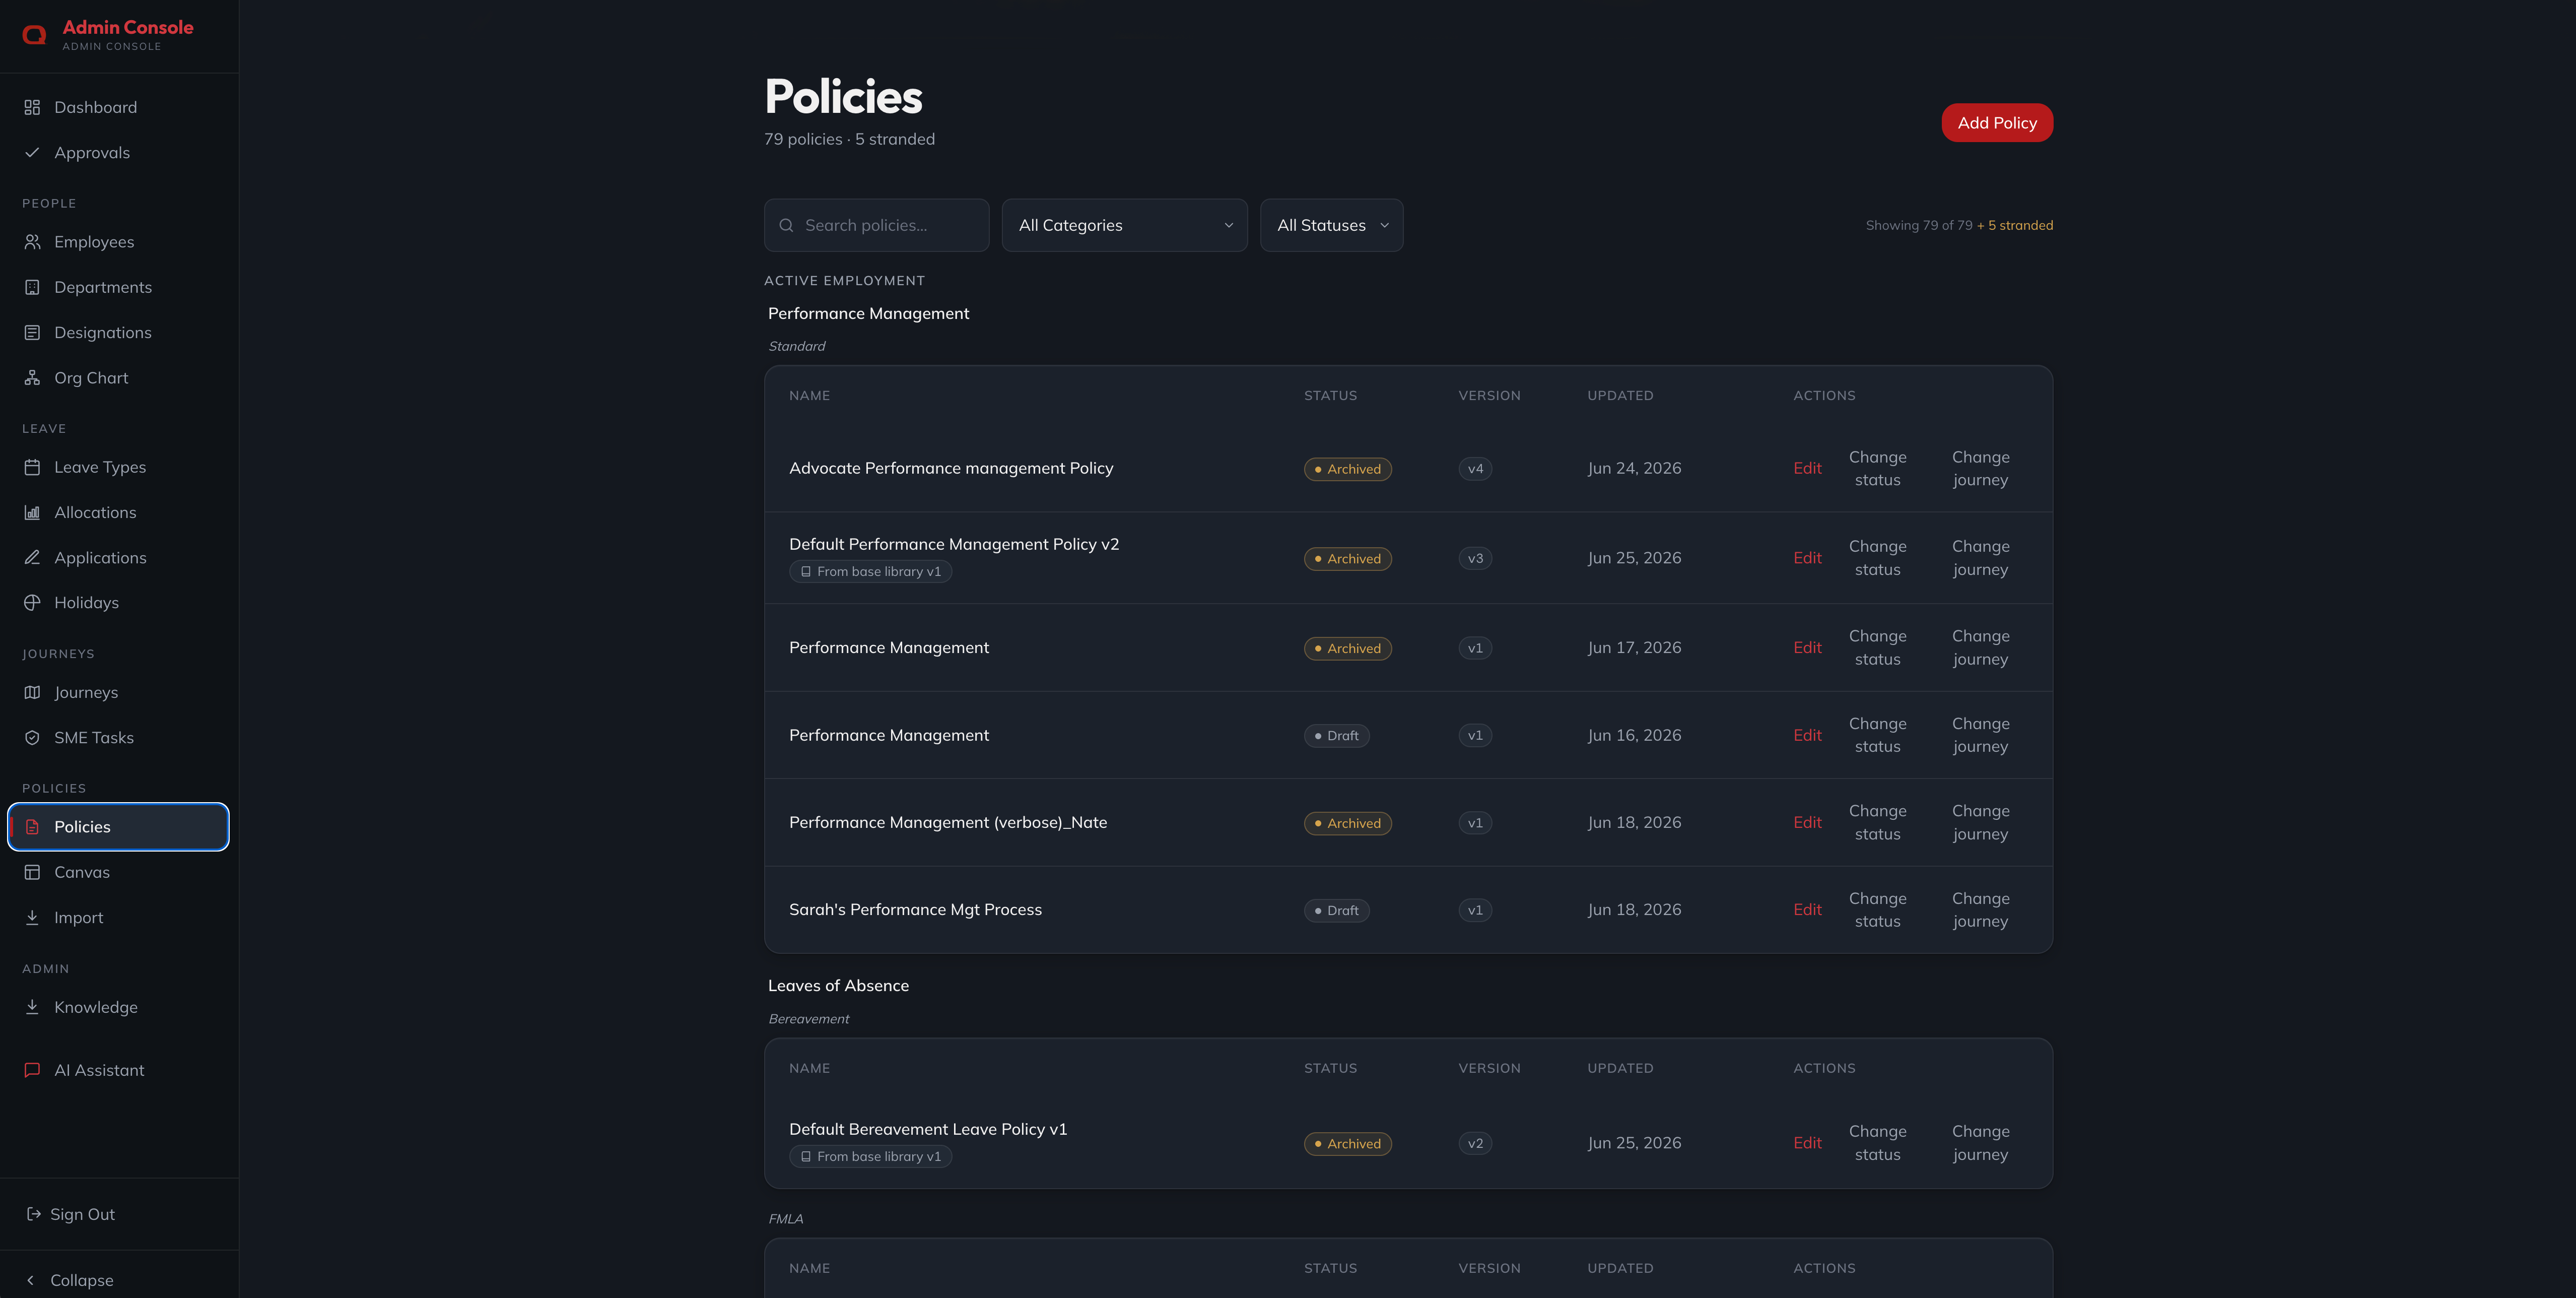2576x1298 pixels.
Task: Click the Org Chart icon
Action: pos(32,378)
